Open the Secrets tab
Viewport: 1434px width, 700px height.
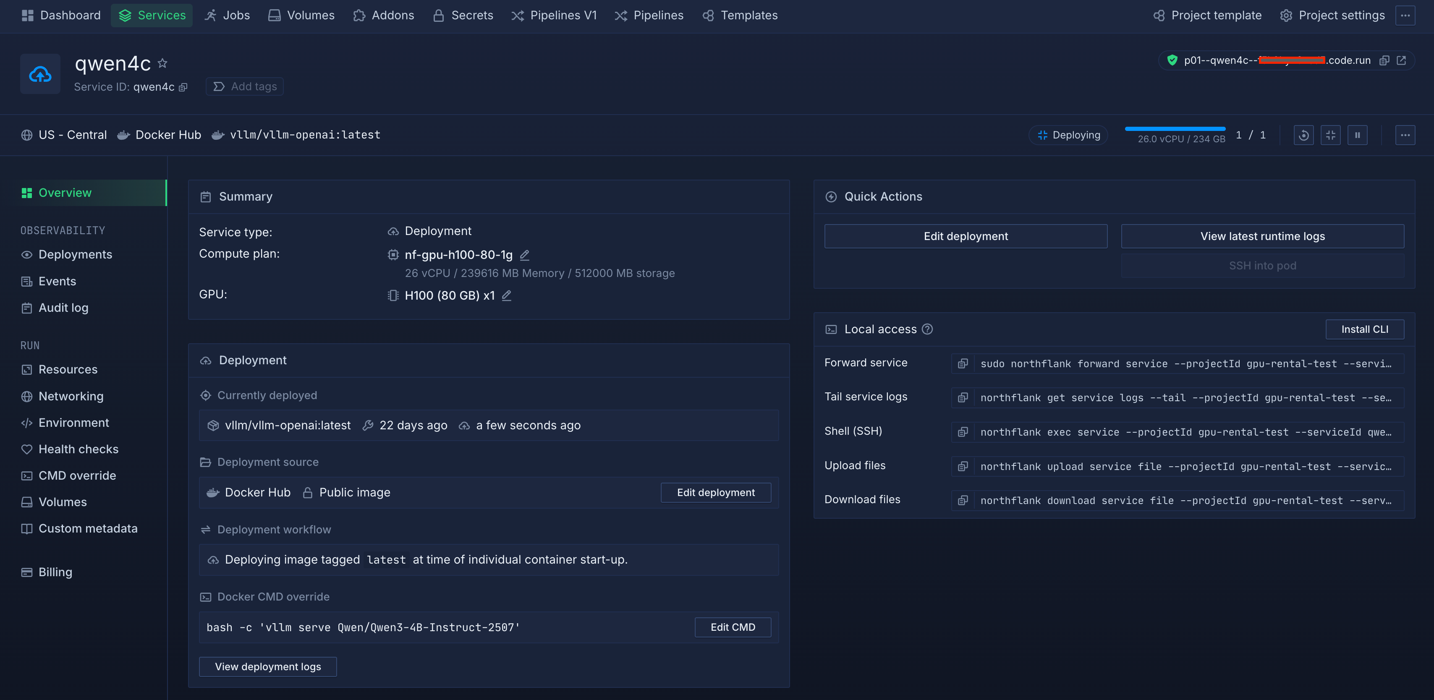[x=463, y=16]
